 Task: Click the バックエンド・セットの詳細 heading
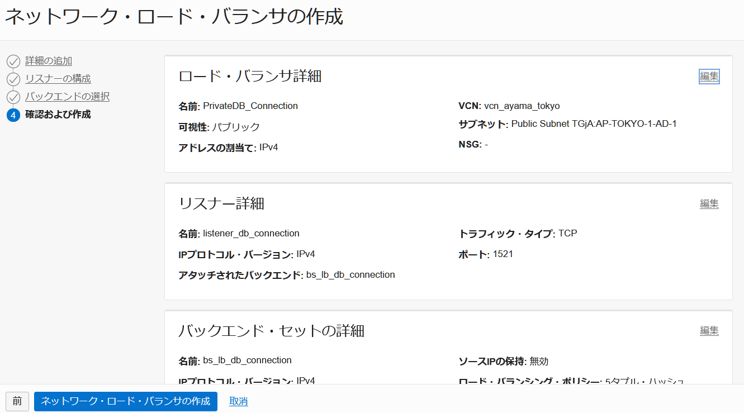tap(272, 330)
